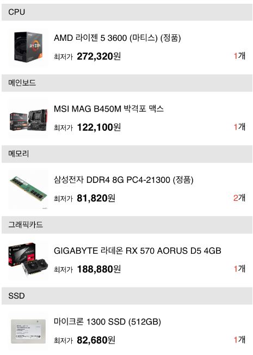Open the Micron 1300 SSD product image

(x=28, y=331)
